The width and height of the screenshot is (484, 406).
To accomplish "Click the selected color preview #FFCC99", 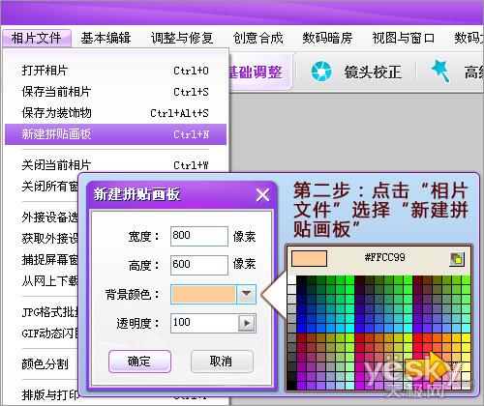I will [309, 258].
